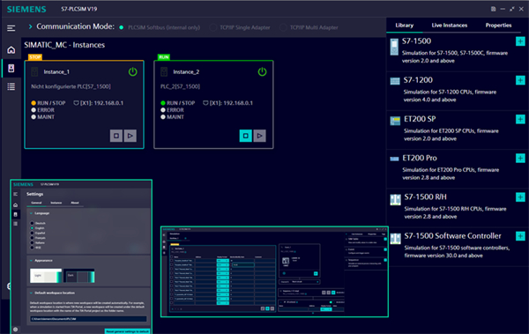
Task: Switch to the Live Instances tab
Action: 450,26
